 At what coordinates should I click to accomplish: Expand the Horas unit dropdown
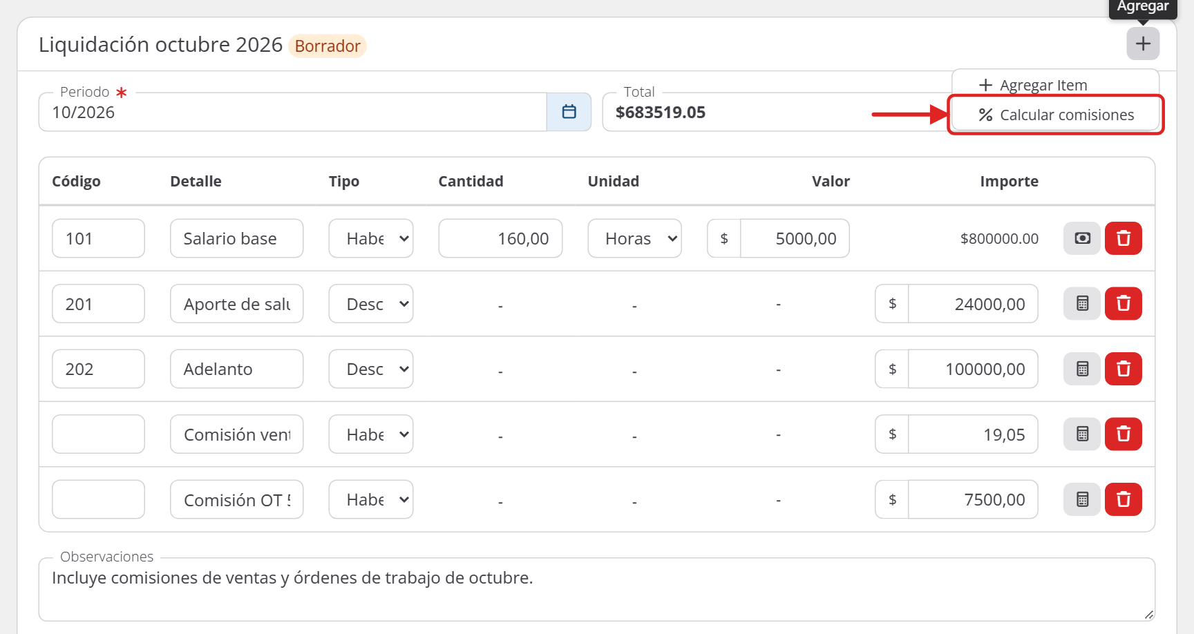pyautogui.click(x=634, y=238)
